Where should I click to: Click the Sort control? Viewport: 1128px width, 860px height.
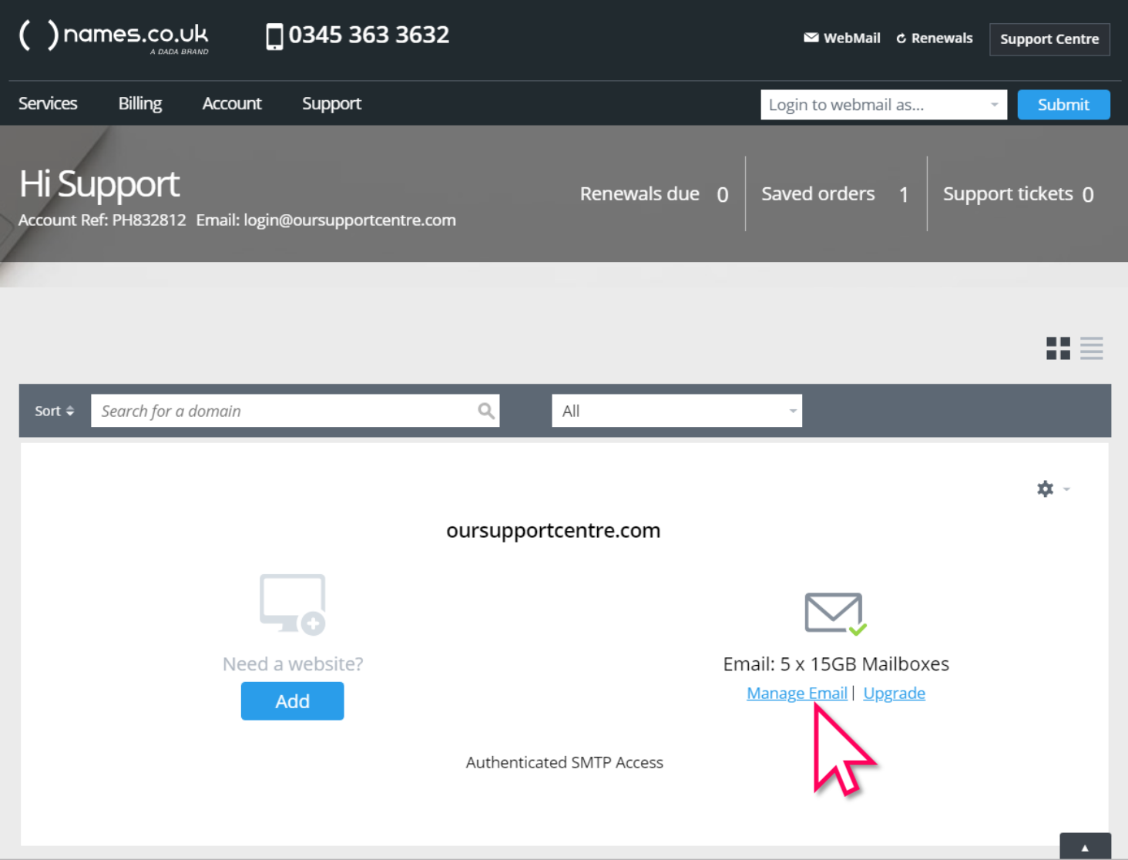coord(54,411)
